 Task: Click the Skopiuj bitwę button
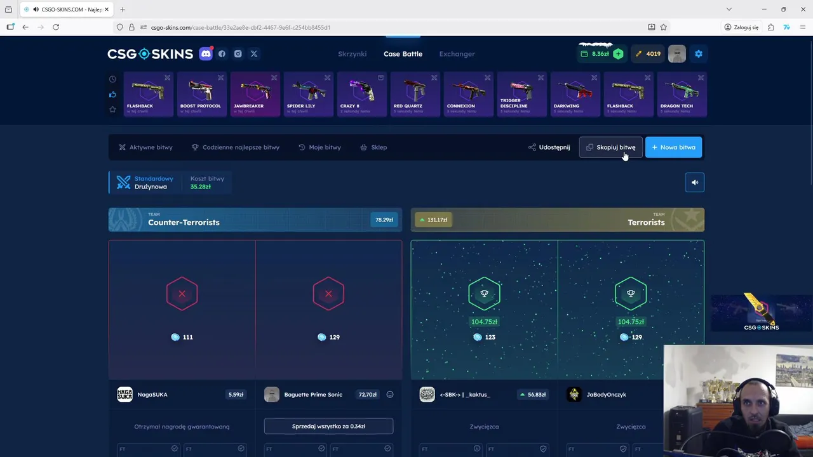(610, 147)
